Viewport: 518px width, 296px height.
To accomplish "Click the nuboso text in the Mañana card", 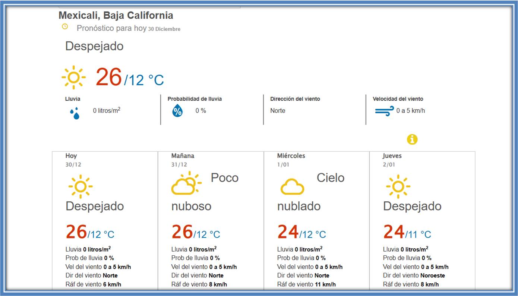I will point(191,206).
